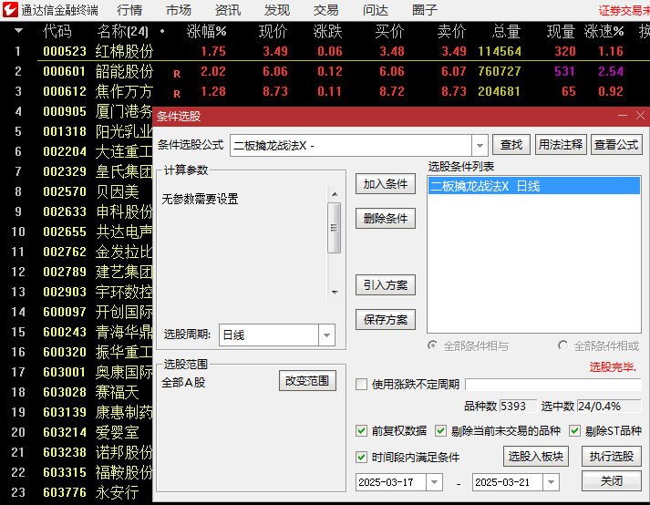The image size is (650, 505).
Task: Open the 问达 menu
Action: [x=376, y=10]
